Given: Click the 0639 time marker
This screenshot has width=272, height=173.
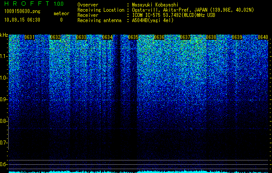Looking at the screenshot, I should point(237,37).
